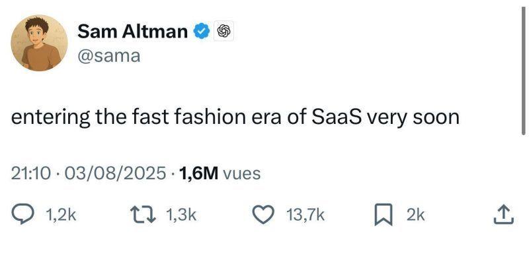Click the 1,2k replies count
Image resolution: width=529 pixels, height=253 pixels.
(x=60, y=215)
